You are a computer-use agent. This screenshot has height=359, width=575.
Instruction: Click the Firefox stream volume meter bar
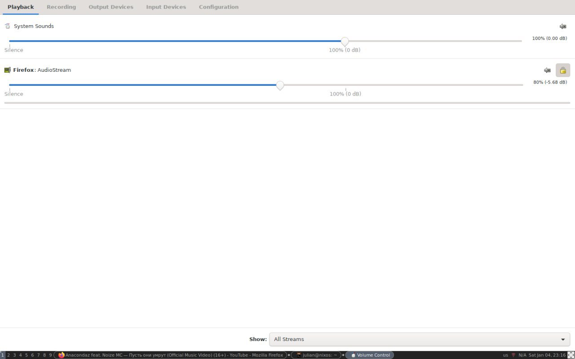[287, 103]
